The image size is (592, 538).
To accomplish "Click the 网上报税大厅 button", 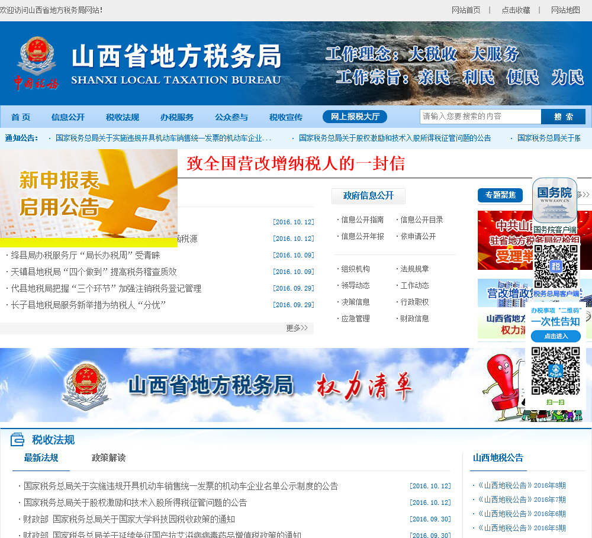I will click(355, 117).
